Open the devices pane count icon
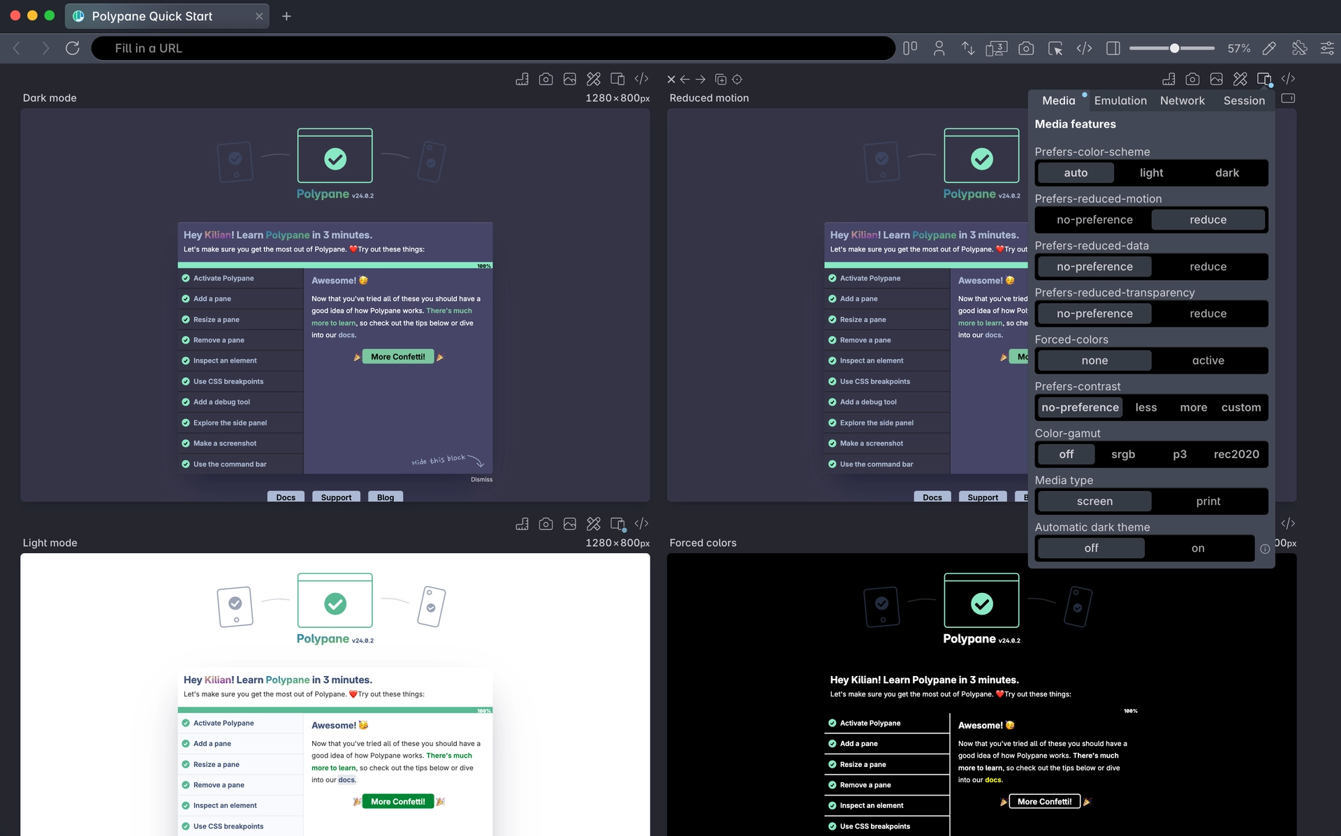The height and width of the screenshot is (836, 1341). [996, 48]
